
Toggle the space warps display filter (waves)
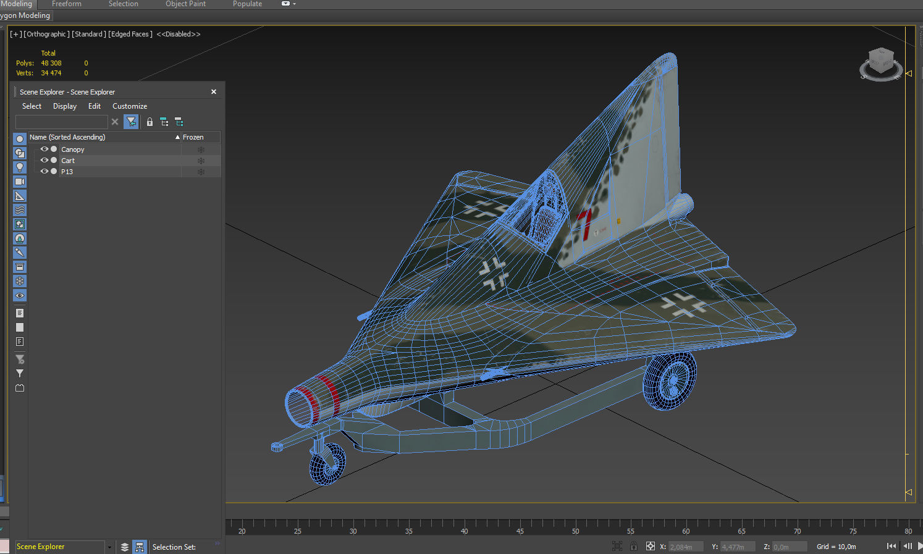(x=20, y=210)
